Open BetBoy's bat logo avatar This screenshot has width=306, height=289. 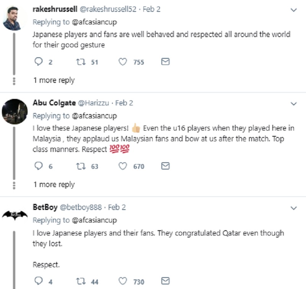click(15, 215)
